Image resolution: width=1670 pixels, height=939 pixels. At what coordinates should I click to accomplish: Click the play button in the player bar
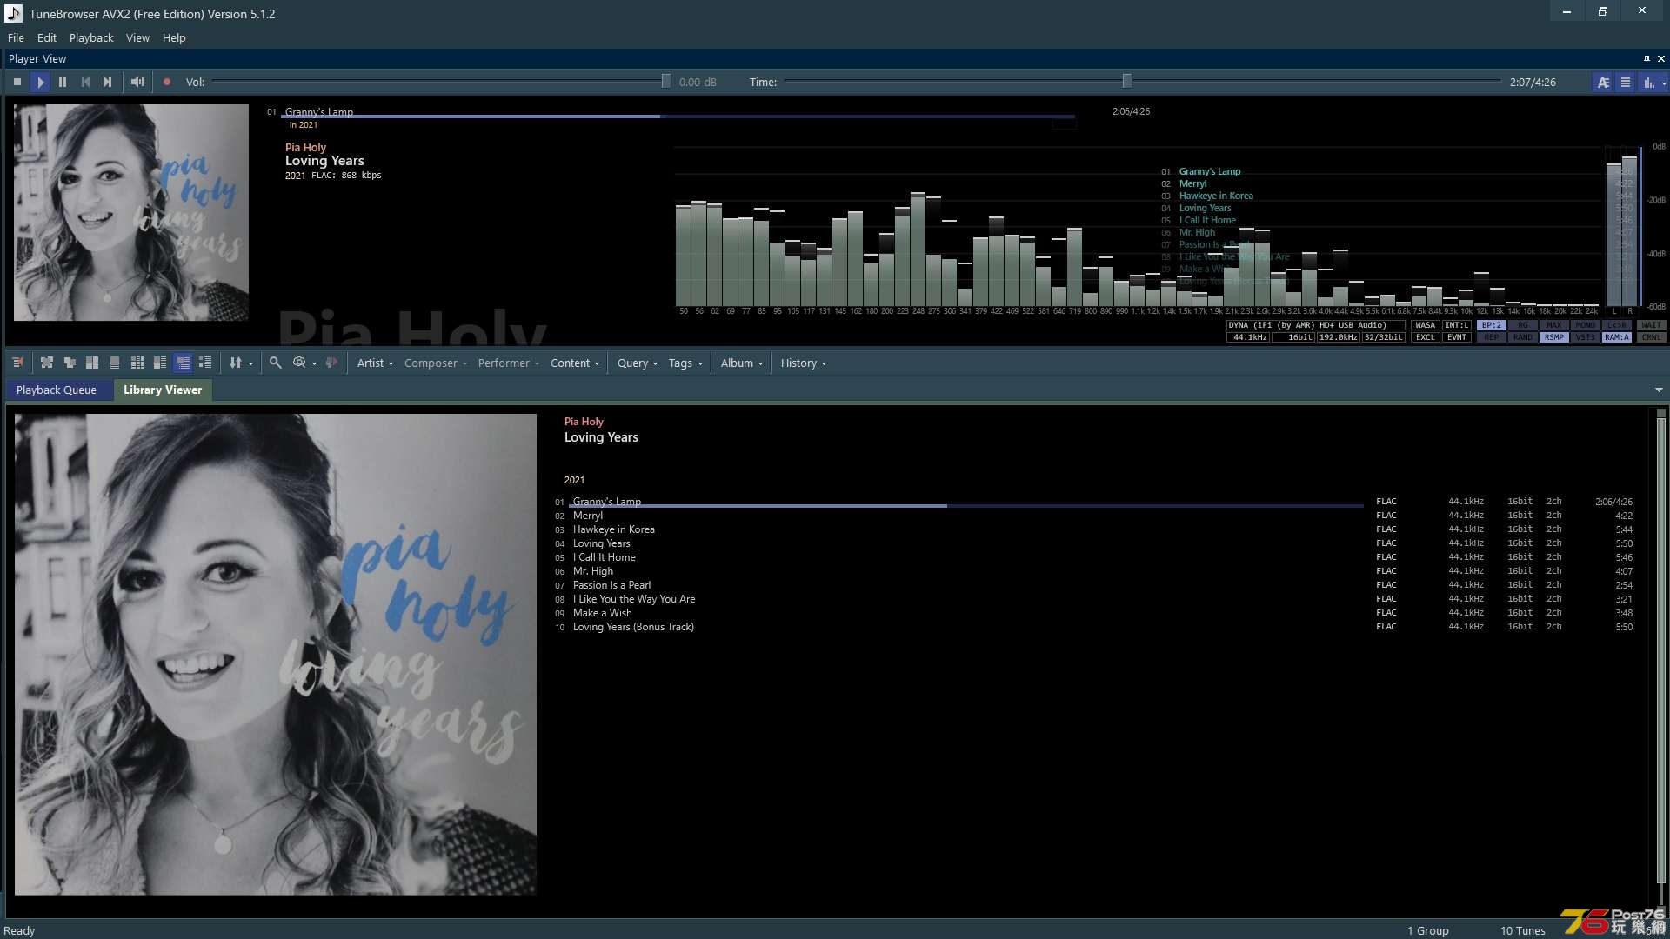[x=41, y=82]
